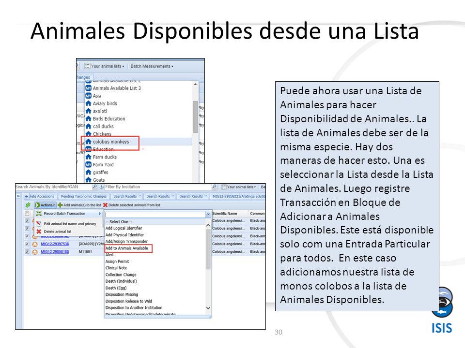Click Delete selected animals from list button
Viewport: 465px width, 348px height.
pyautogui.click(x=132, y=205)
